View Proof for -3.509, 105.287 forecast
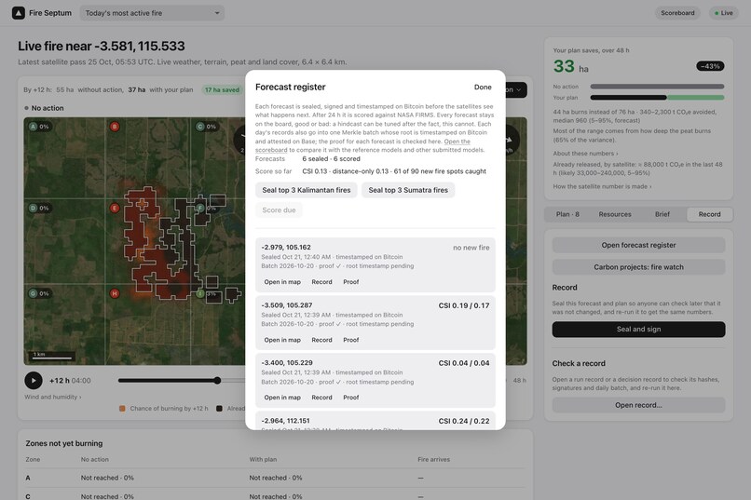751x500 pixels. click(x=350, y=340)
